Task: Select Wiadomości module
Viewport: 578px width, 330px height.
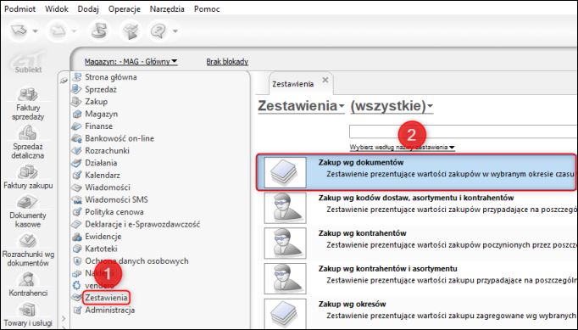Action: pos(108,187)
